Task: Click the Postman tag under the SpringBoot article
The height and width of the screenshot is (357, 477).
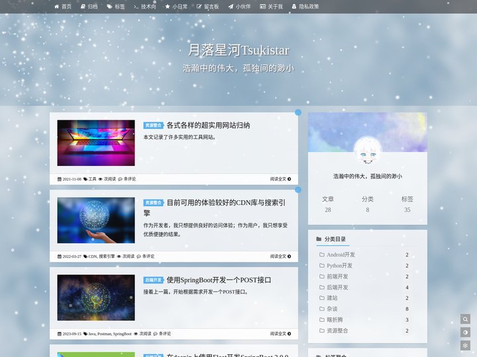Action: coord(105,334)
